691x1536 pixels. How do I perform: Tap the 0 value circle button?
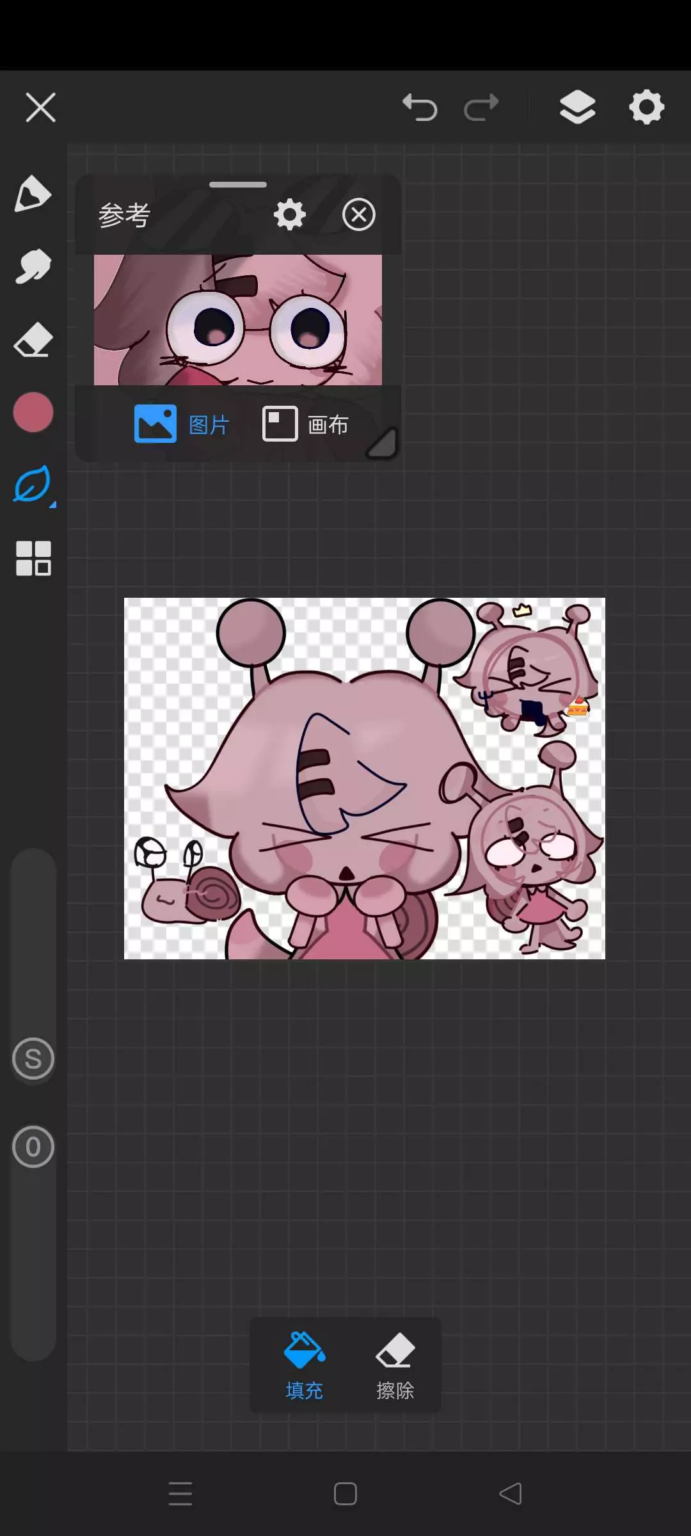33,1147
